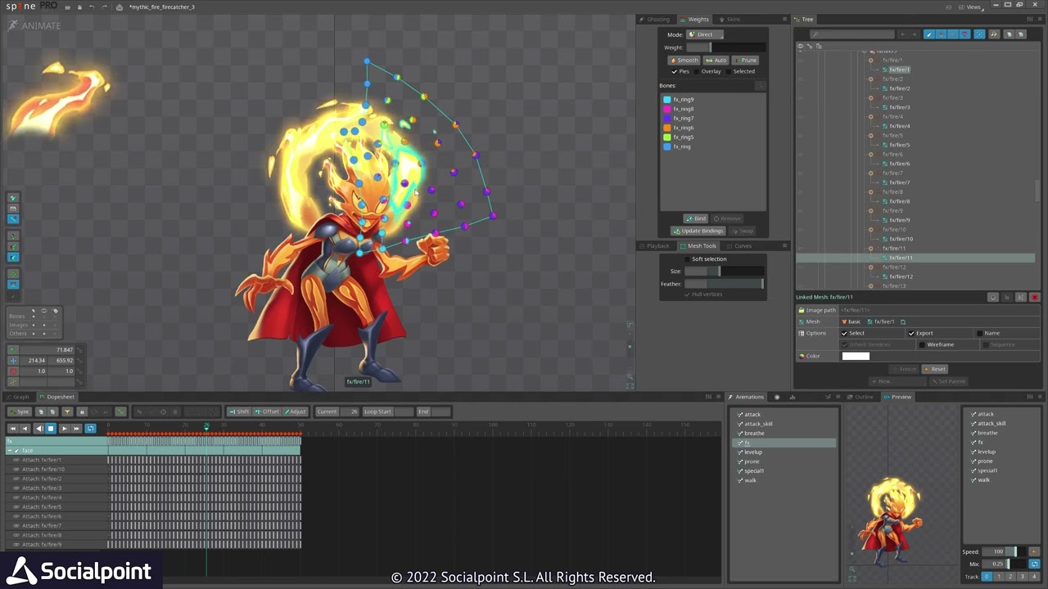This screenshot has width=1048, height=589.
Task: Collapse the fx/fire/4 slot node
Action: [870, 117]
